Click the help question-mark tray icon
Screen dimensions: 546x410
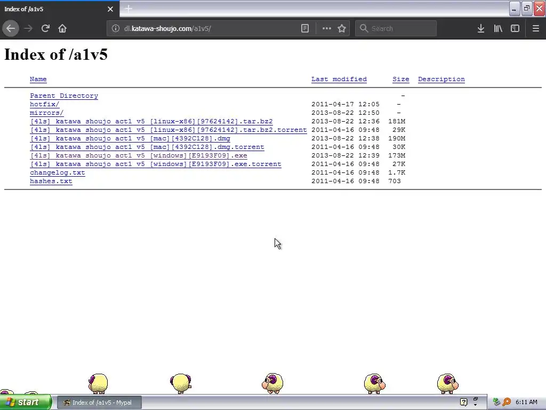(463, 402)
